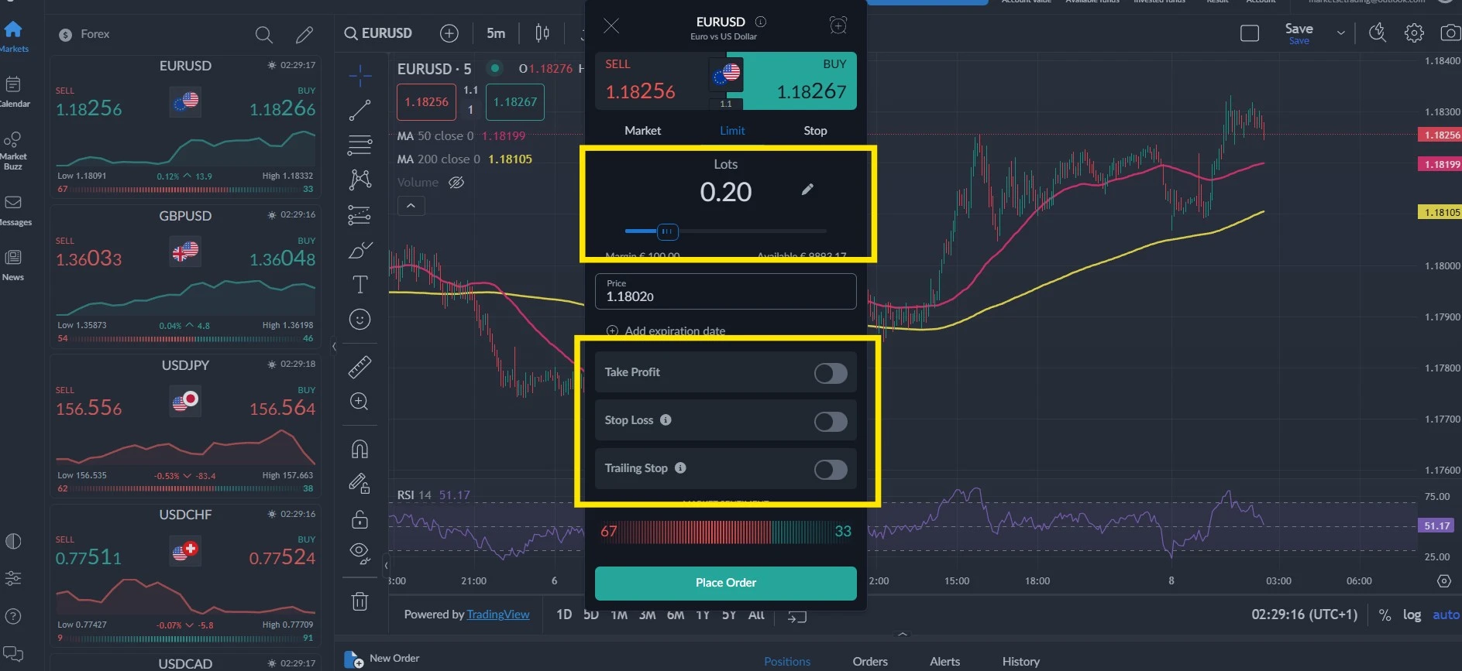Screen dimensions: 1462x671
Task: Click the chart screenshot camera icon
Action: coord(1450,33)
